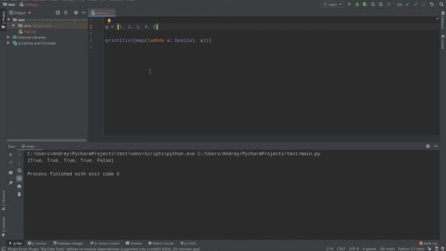This screenshot has width=446, height=251.
Task: Click line number 2 in the gutter
Action: (91, 26)
